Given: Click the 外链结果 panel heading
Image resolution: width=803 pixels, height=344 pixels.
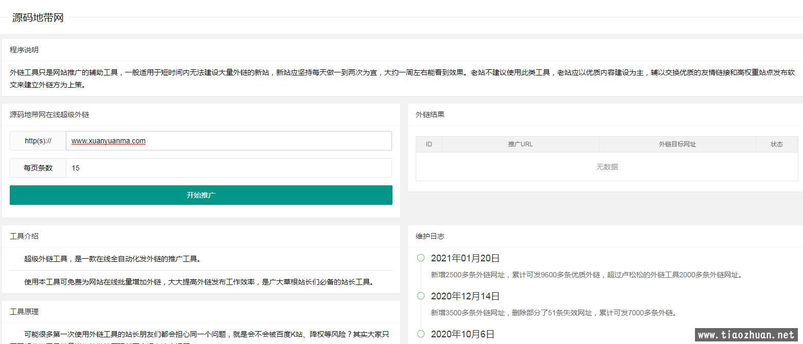Looking at the screenshot, I should 430,114.
